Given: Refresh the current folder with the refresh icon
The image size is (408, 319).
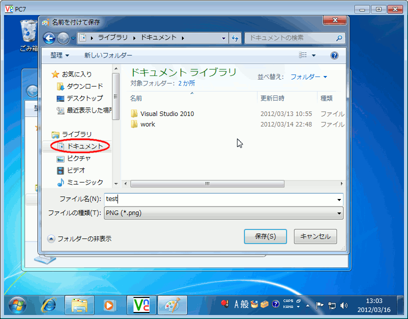Looking at the screenshot, I should click(235, 38).
